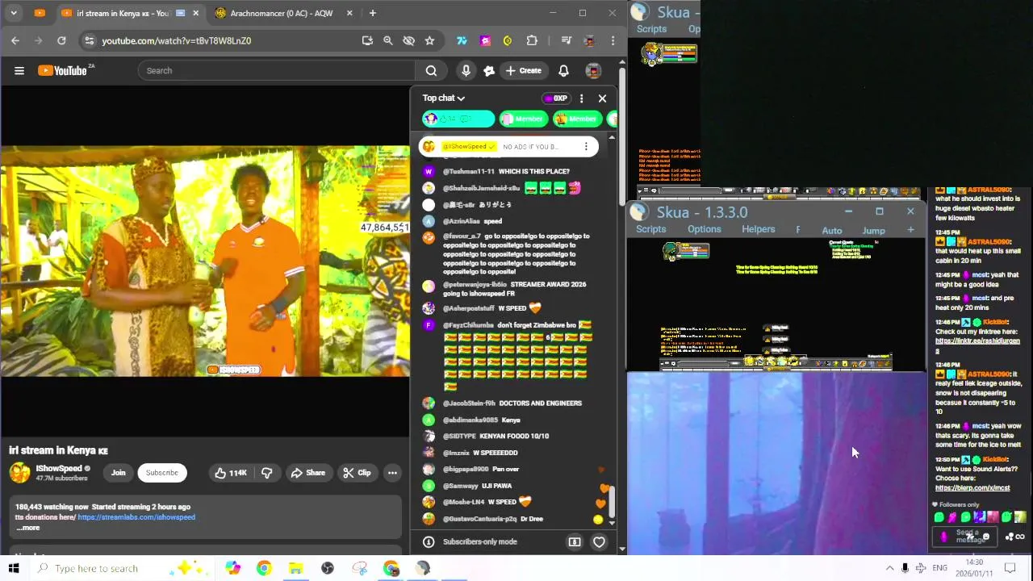Like the video showing 114K

230,473
